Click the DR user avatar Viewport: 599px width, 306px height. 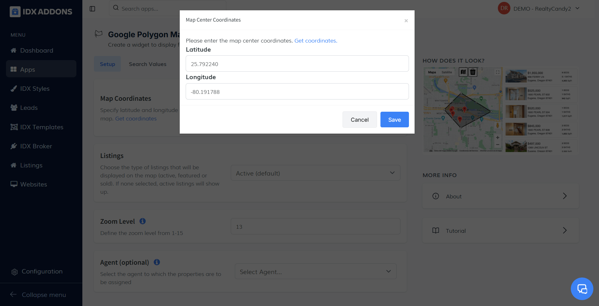pyautogui.click(x=504, y=8)
